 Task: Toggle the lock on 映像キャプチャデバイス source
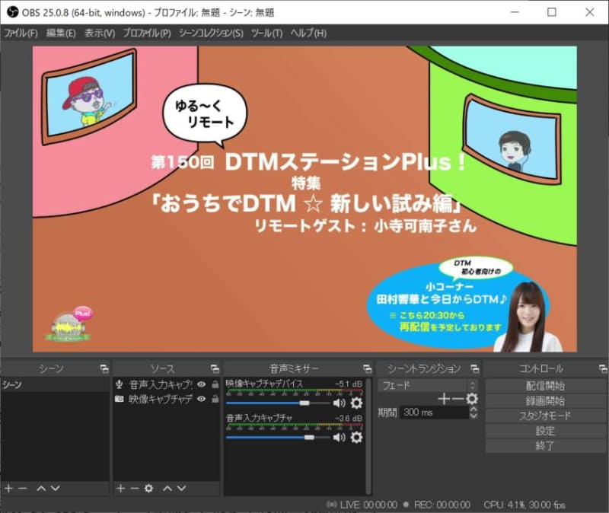(x=215, y=399)
